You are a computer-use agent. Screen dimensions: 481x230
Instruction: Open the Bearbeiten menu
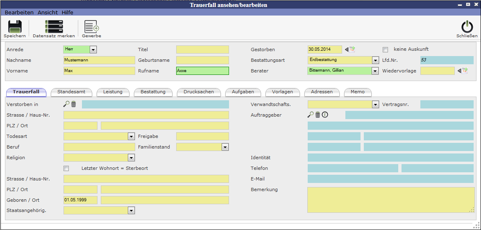click(19, 13)
